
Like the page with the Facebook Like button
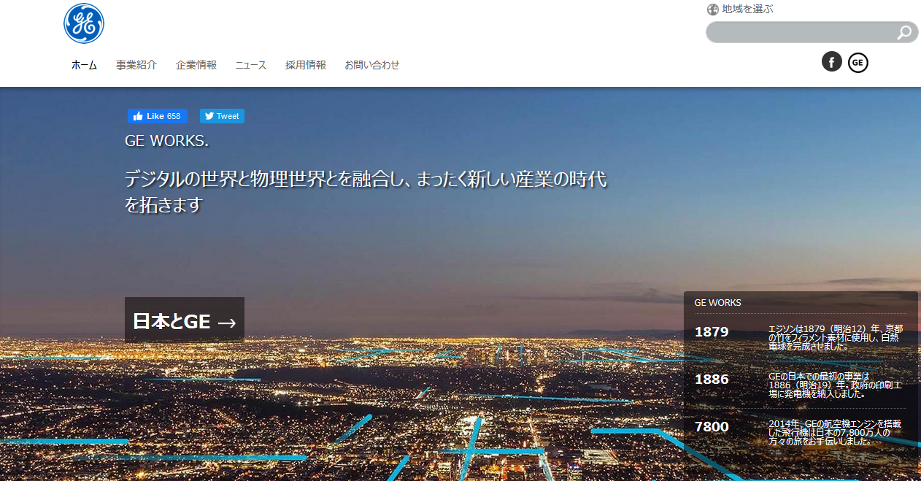point(158,116)
